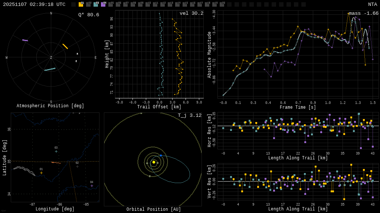
Task: Click the purple station 04 cross on map
Action: (x=92, y=186)
